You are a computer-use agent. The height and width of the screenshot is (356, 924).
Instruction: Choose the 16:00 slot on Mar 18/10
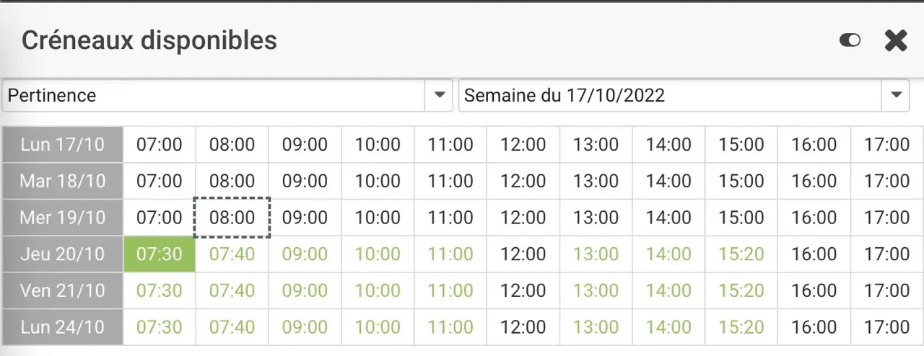click(814, 181)
